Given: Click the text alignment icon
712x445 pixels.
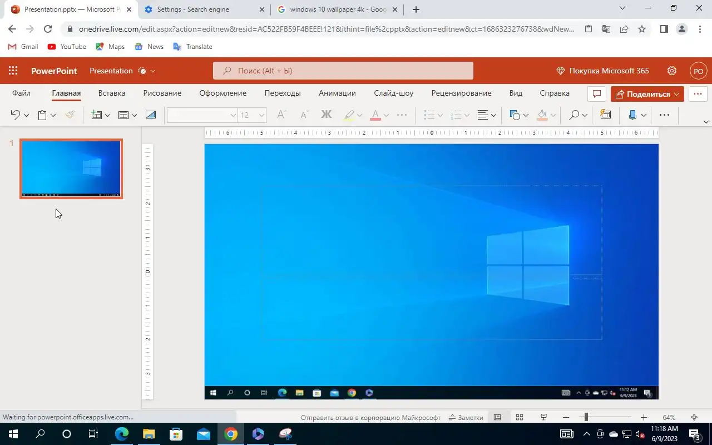Looking at the screenshot, I should click(483, 115).
